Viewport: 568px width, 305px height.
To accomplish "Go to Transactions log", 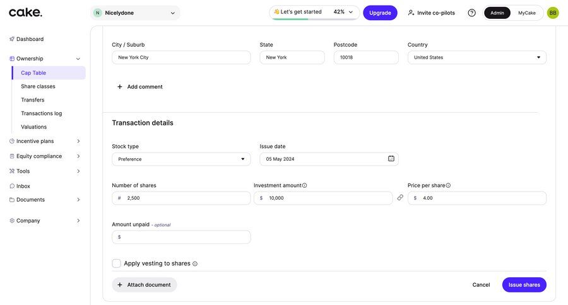I will click(41, 113).
